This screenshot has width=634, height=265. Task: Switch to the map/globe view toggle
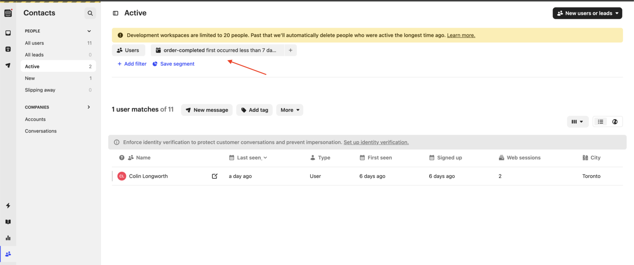pos(615,122)
